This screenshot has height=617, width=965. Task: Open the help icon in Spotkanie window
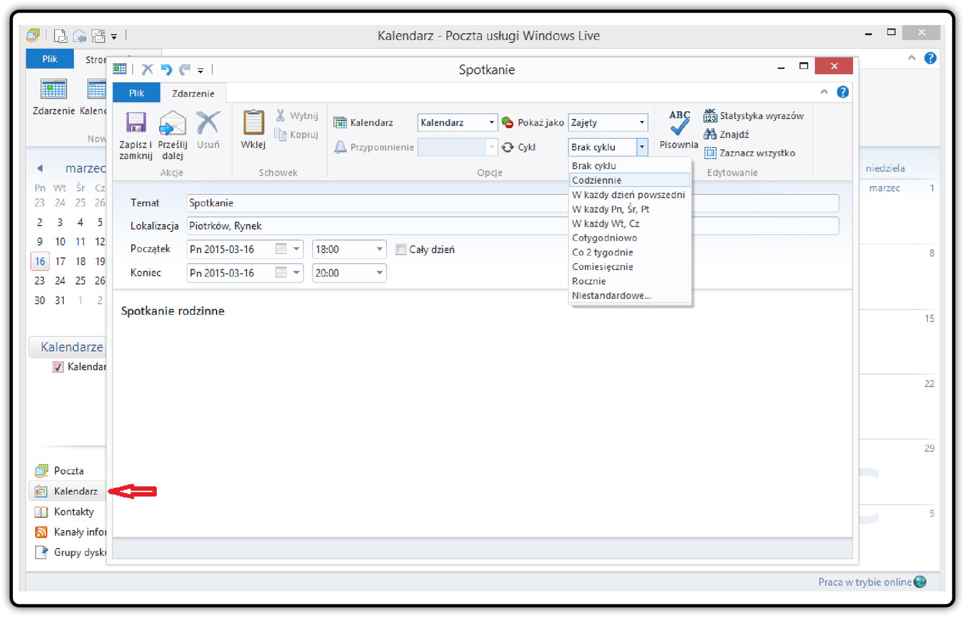click(x=843, y=92)
